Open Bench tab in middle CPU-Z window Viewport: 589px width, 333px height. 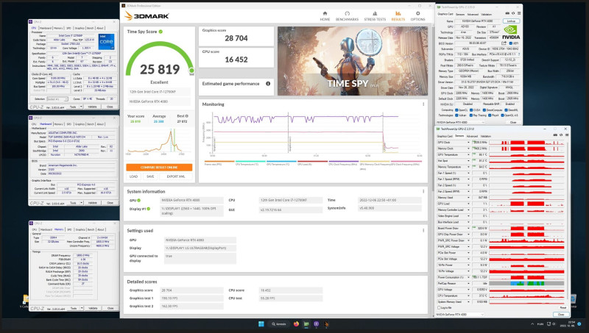[x=91, y=124]
